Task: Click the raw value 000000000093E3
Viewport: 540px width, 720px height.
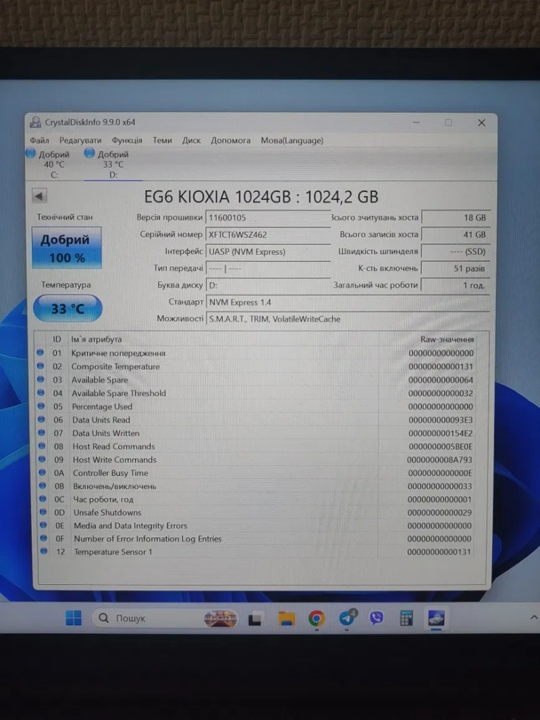Action: point(441,420)
